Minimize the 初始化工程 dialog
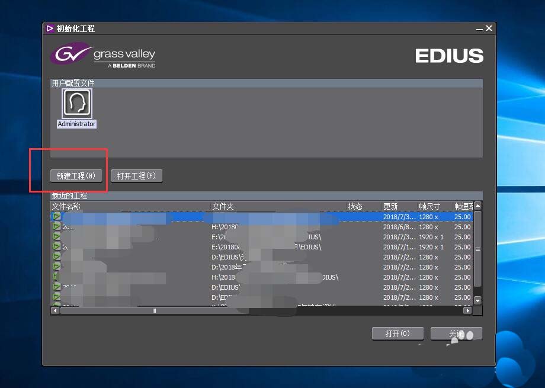Viewport: 545px width, 388px height. pos(479,29)
